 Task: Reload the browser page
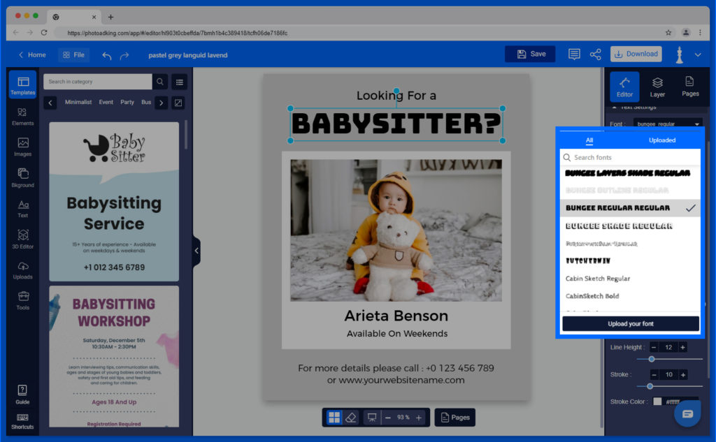(x=44, y=33)
